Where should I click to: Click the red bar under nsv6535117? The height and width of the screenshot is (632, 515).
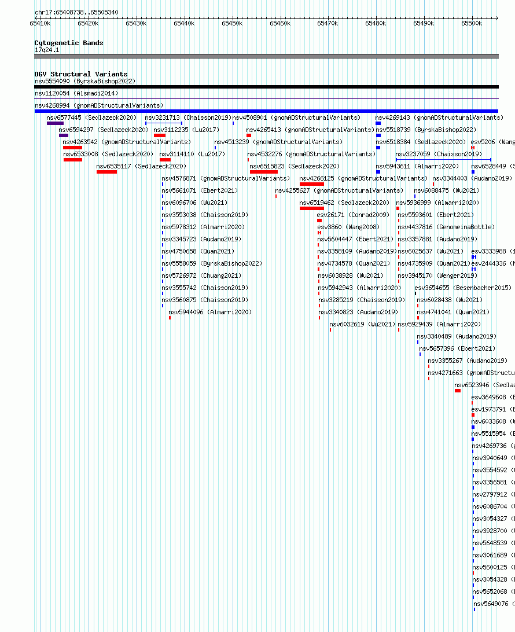(107, 172)
